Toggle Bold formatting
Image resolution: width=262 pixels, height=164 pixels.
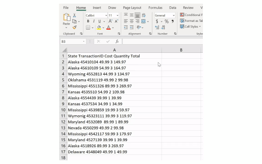(88, 21)
